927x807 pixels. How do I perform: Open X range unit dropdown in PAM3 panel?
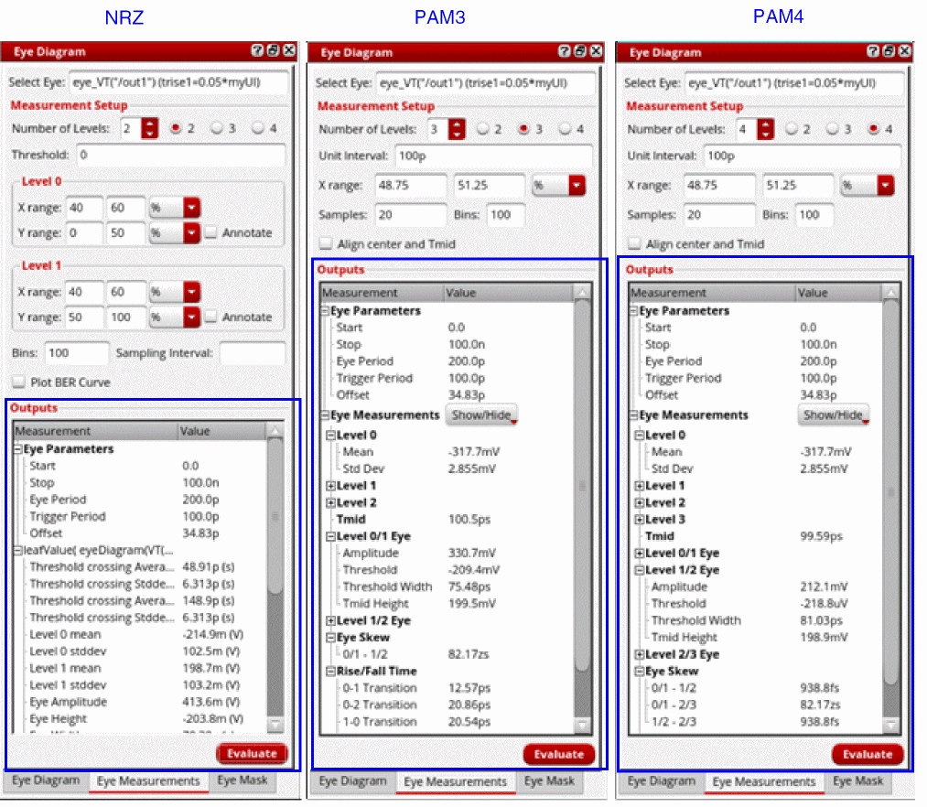[577, 185]
